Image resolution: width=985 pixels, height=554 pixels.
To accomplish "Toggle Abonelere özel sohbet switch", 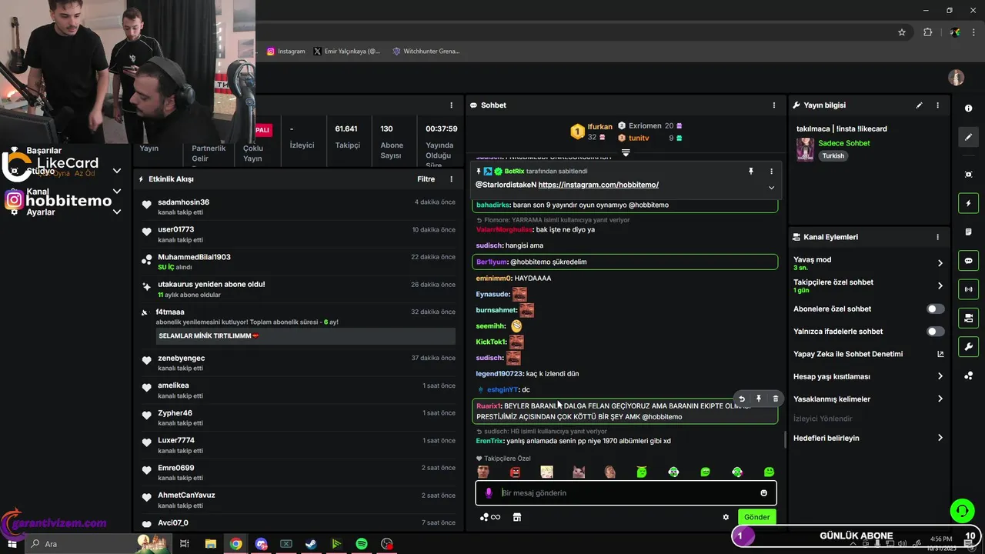I will pos(935,309).
